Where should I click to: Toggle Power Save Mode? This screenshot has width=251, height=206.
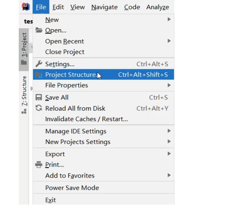point(72,188)
